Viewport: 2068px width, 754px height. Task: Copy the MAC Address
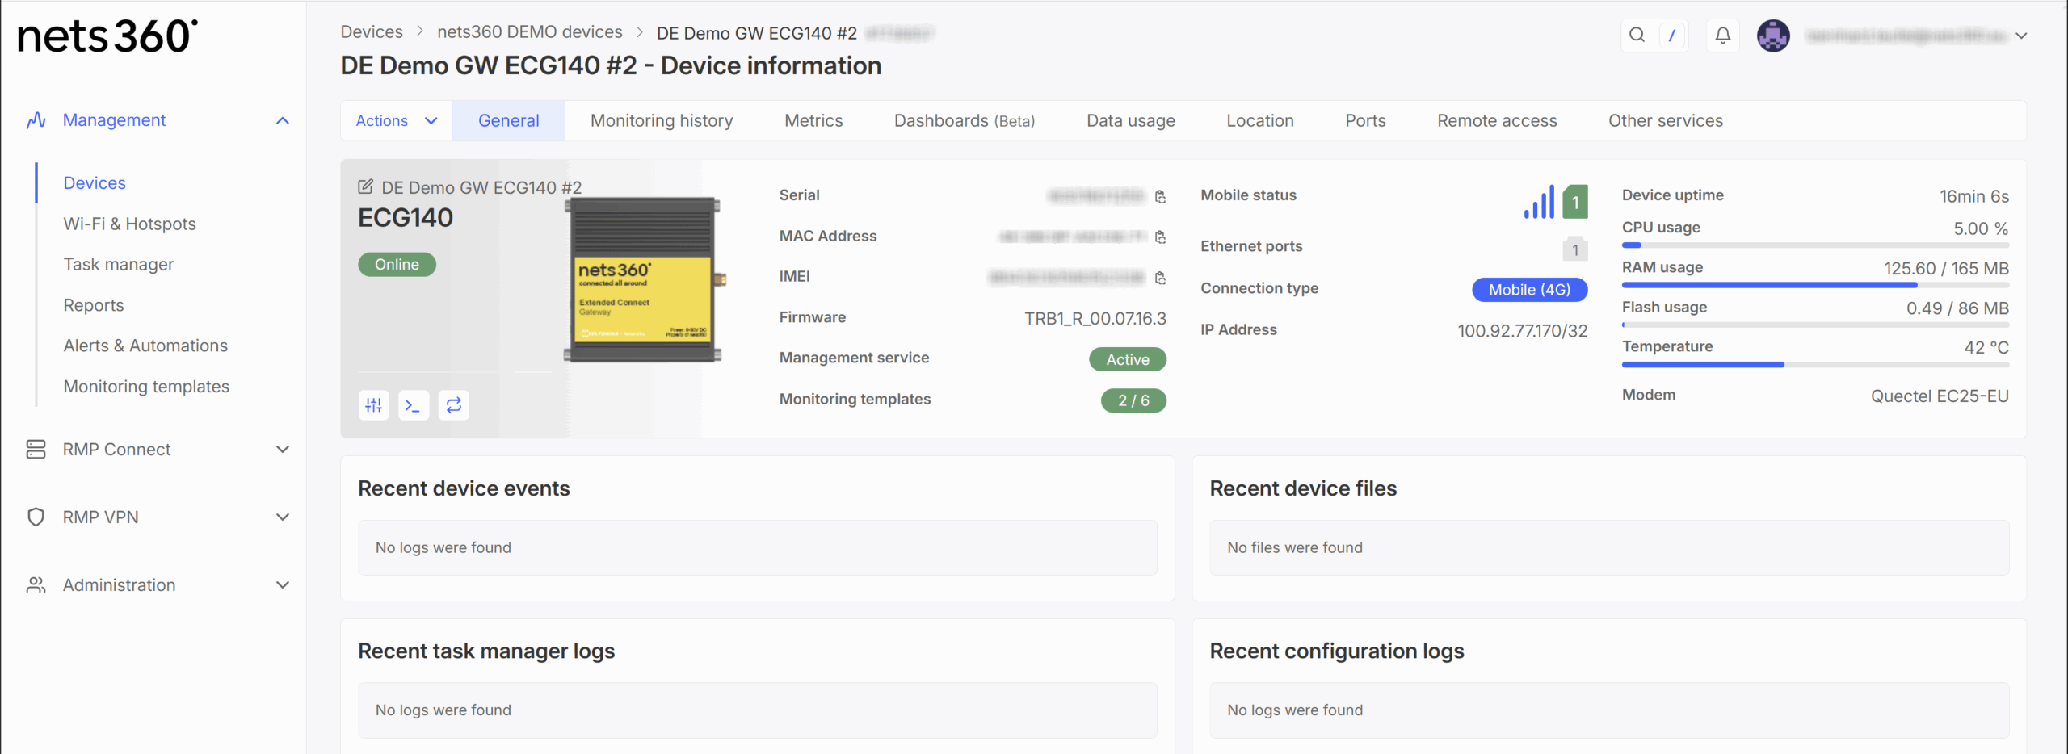point(1160,237)
